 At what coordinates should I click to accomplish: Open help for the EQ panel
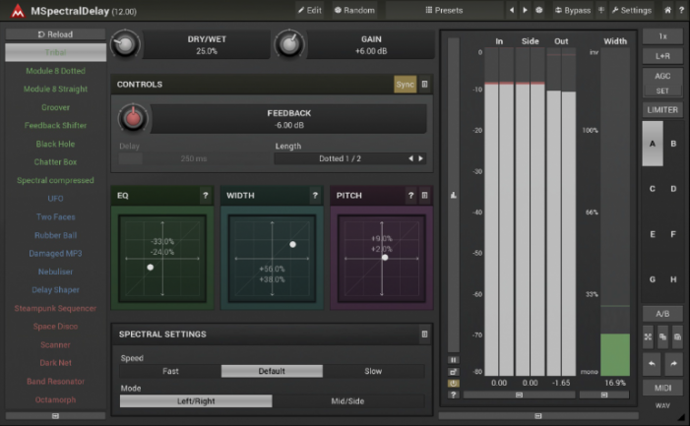tap(205, 196)
